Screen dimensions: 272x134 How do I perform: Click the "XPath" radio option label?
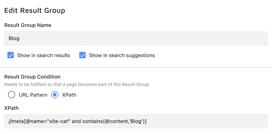click(69, 95)
